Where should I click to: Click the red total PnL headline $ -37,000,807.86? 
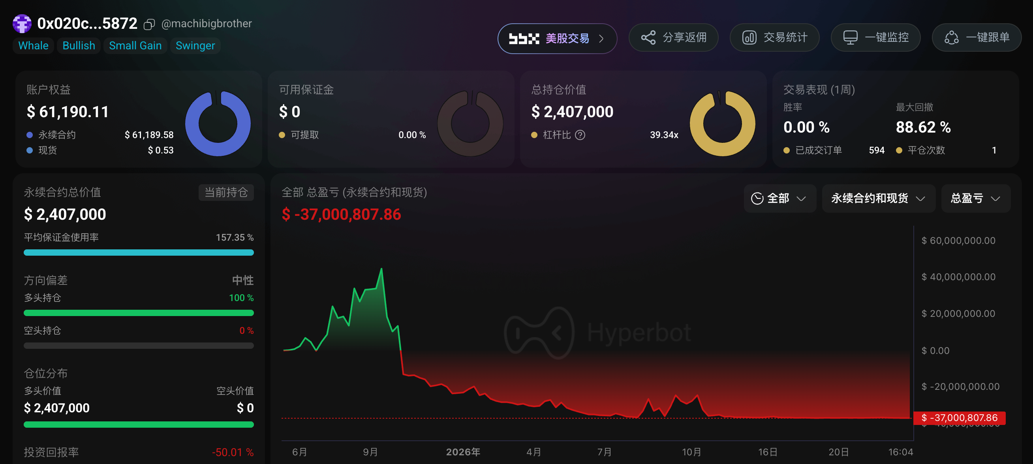click(341, 214)
